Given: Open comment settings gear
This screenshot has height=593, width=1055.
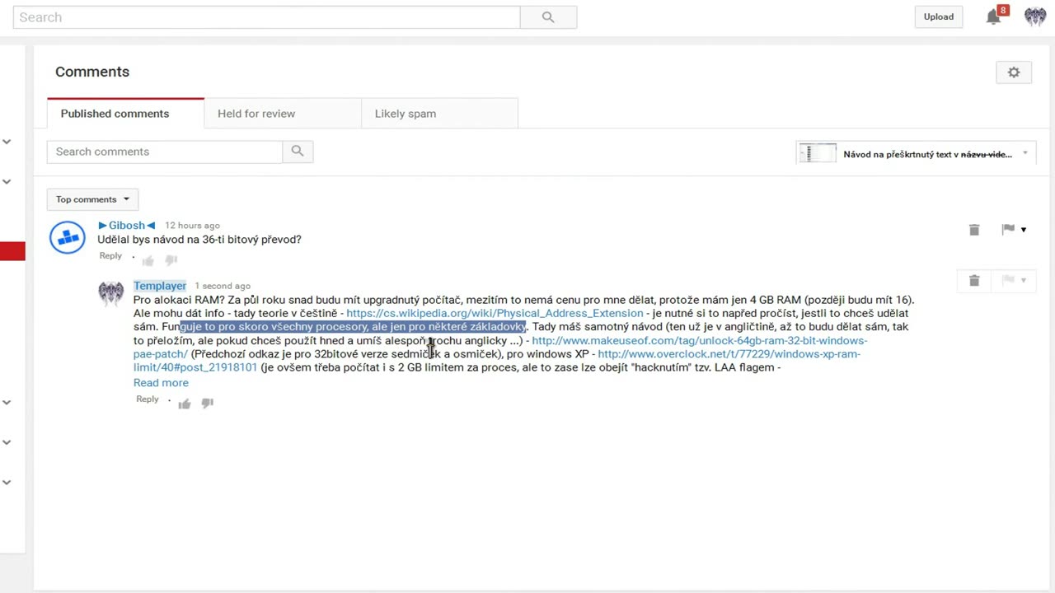Looking at the screenshot, I should pos(1014,72).
